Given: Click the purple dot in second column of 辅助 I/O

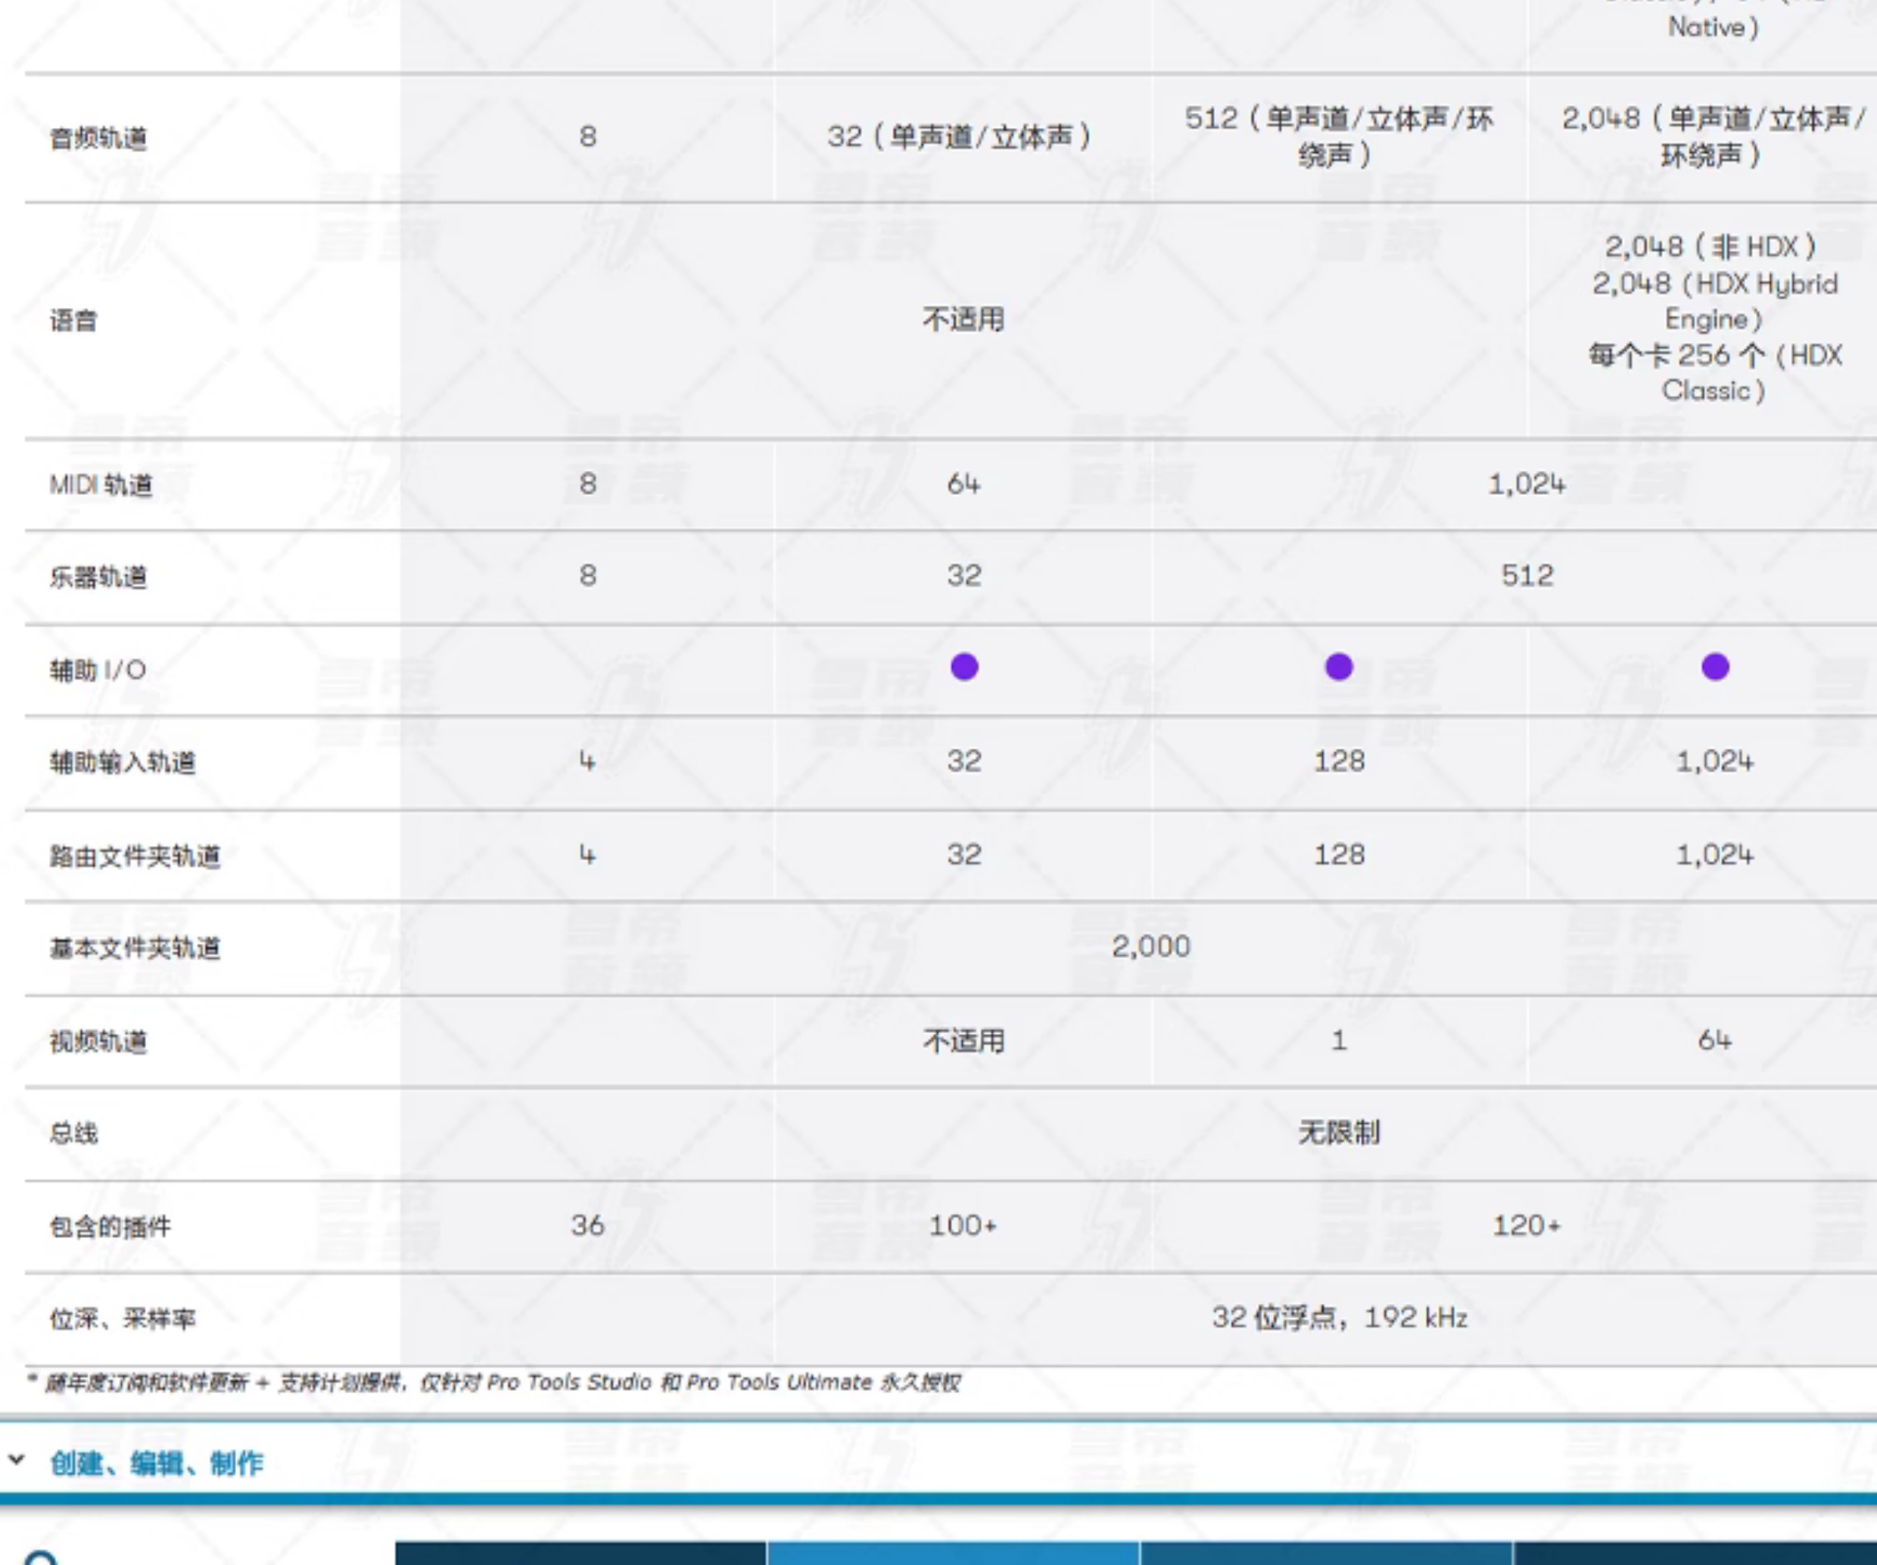Looking at the screenshot, I should (x=964, y=667).
